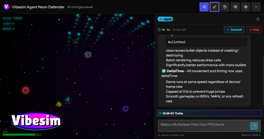
Task: Click the All changes saved status
Action: [x=80, y=7]
